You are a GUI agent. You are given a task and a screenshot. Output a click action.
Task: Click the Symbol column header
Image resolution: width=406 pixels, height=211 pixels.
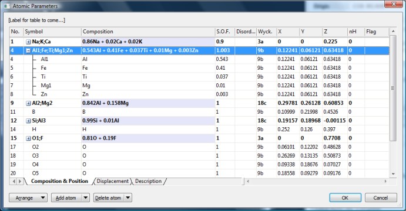pos(52,32)
